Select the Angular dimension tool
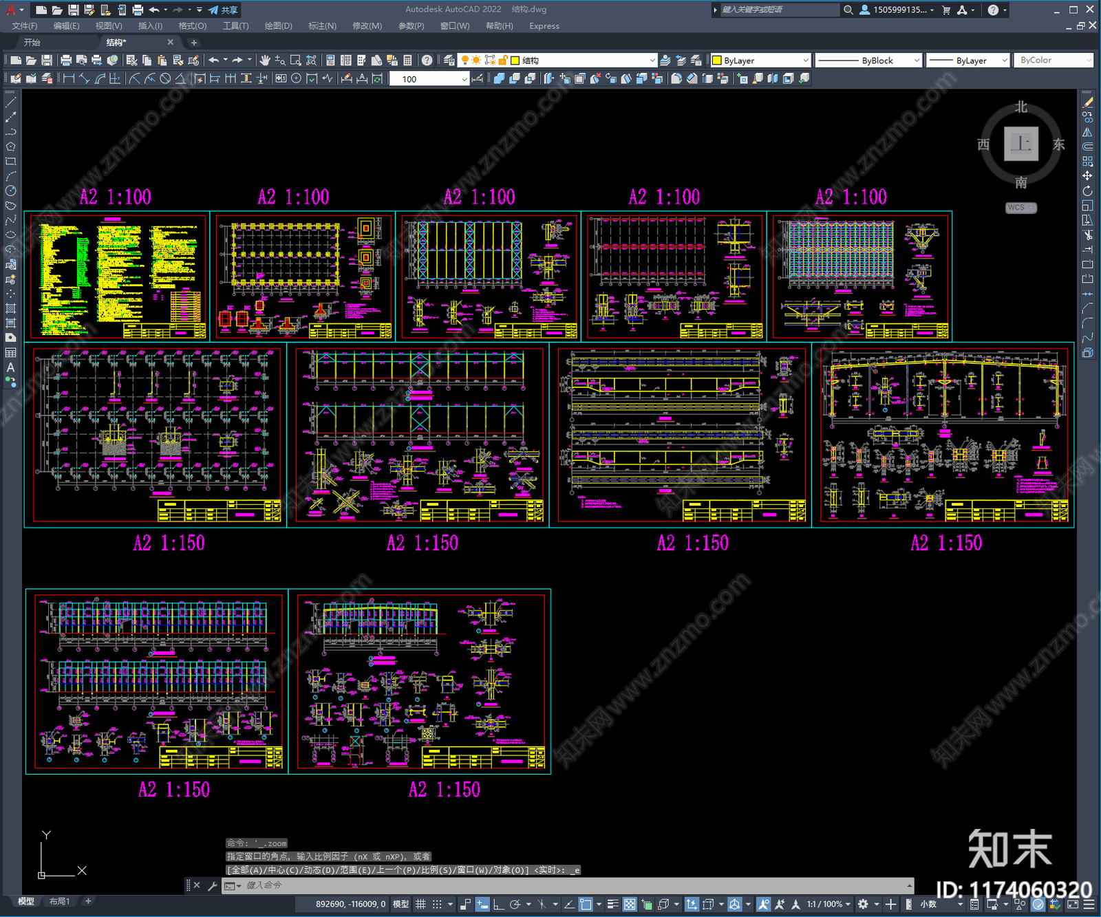 180,78
